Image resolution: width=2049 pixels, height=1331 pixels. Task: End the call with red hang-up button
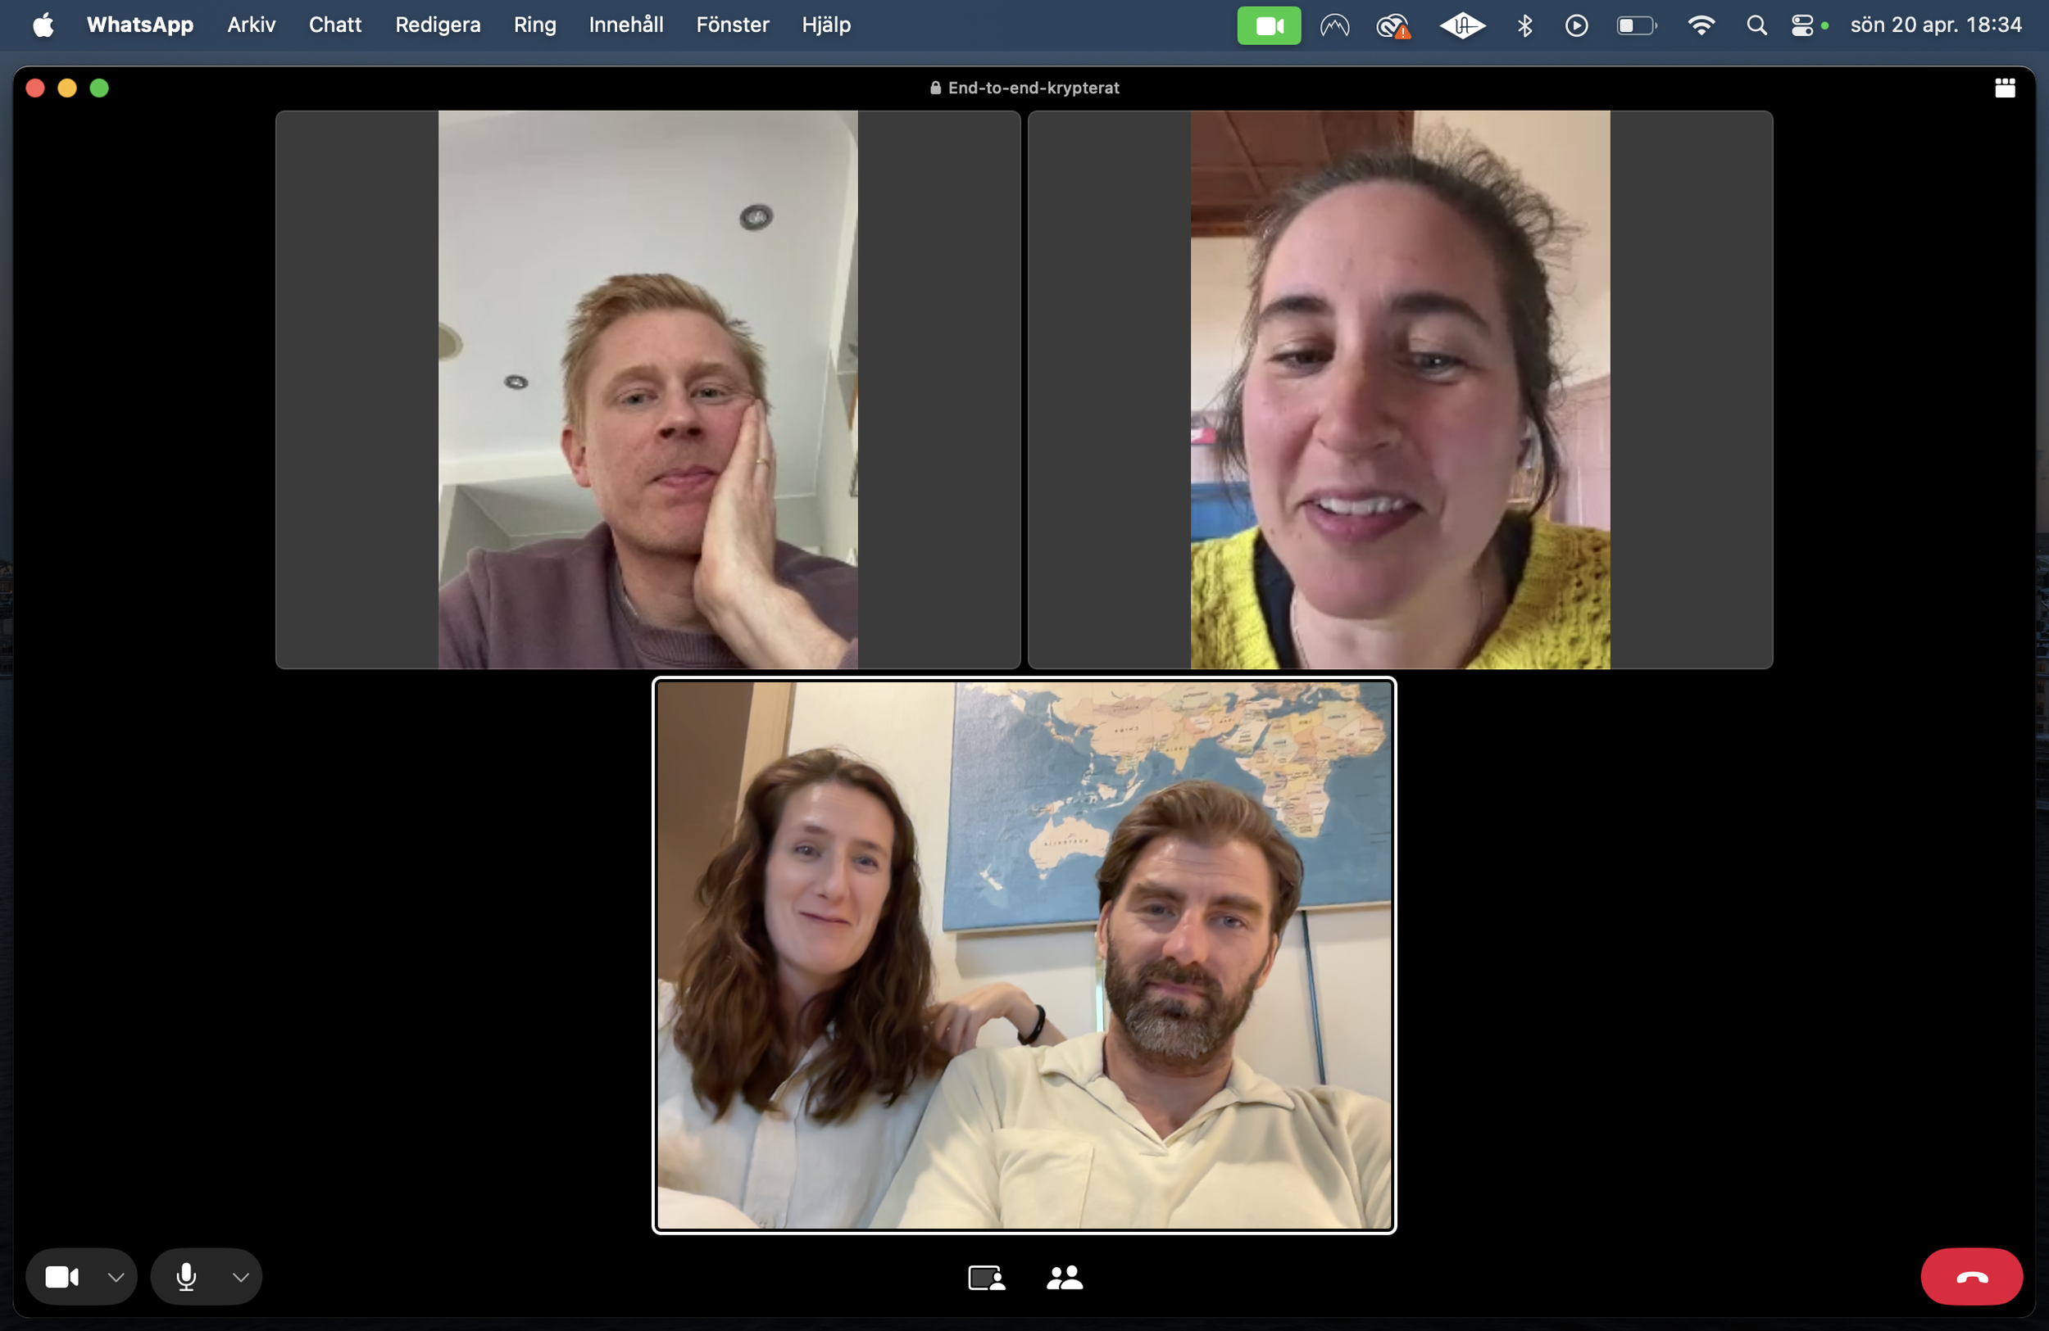[x=1970, y=1277]
